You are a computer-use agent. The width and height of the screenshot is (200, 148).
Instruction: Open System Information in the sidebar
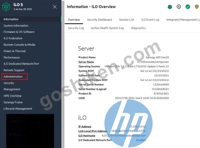click(x=16, y=25)
